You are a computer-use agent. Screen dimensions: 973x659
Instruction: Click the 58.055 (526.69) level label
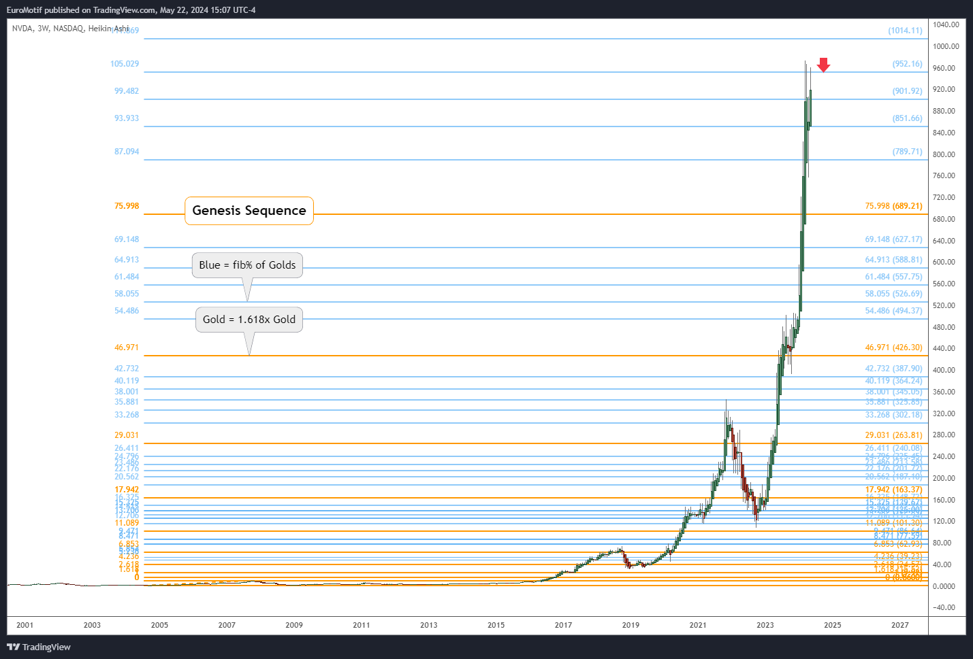(894, 294)
